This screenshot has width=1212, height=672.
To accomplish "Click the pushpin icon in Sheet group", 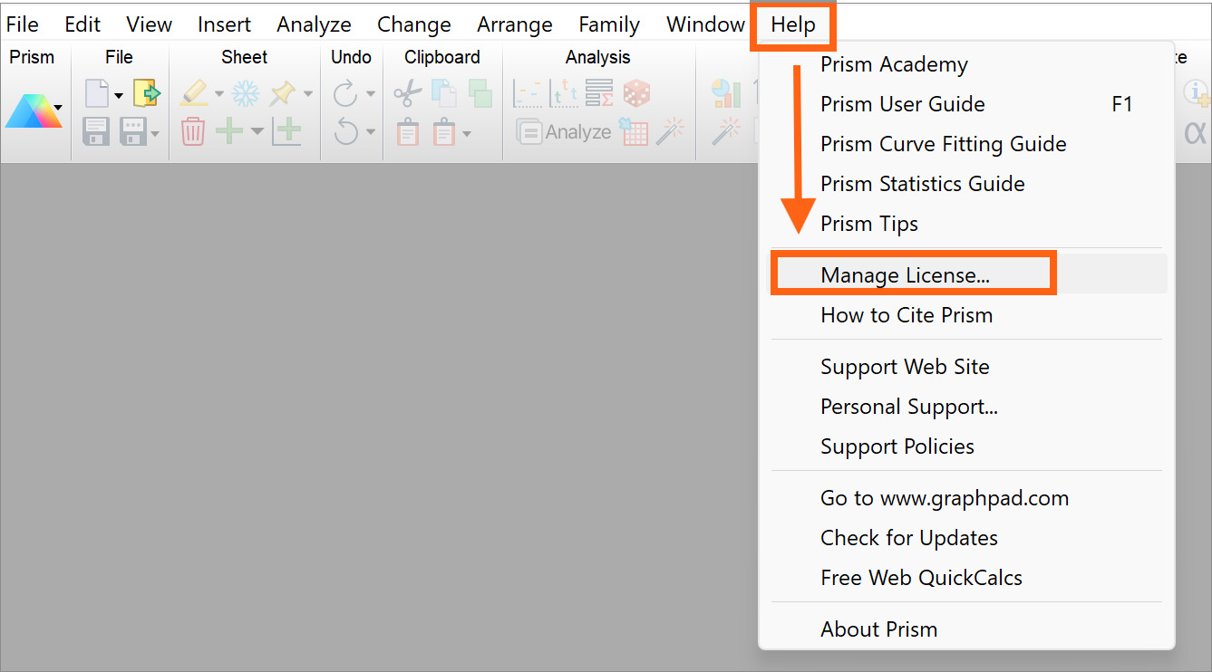I will (283, 92).
